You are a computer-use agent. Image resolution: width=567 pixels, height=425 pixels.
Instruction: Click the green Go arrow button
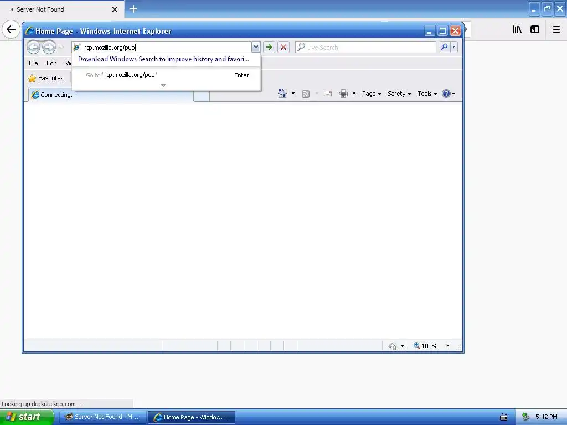[269, 47]
